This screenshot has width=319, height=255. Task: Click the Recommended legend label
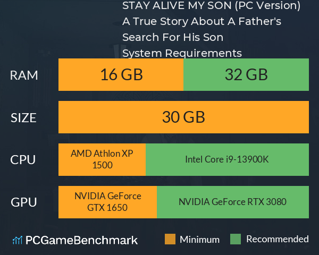coord(278,239)
